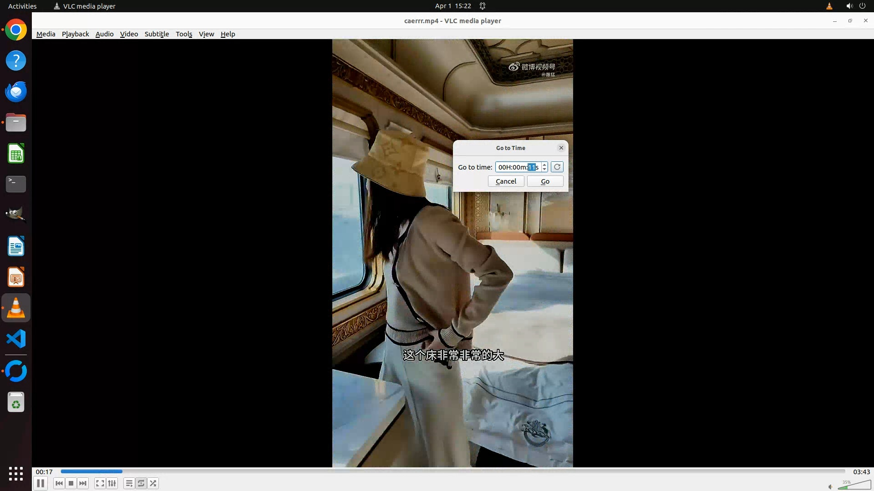Screen dimensions: 874x491
Task: Stop playback with the stop button
Action: click(71, 483)
